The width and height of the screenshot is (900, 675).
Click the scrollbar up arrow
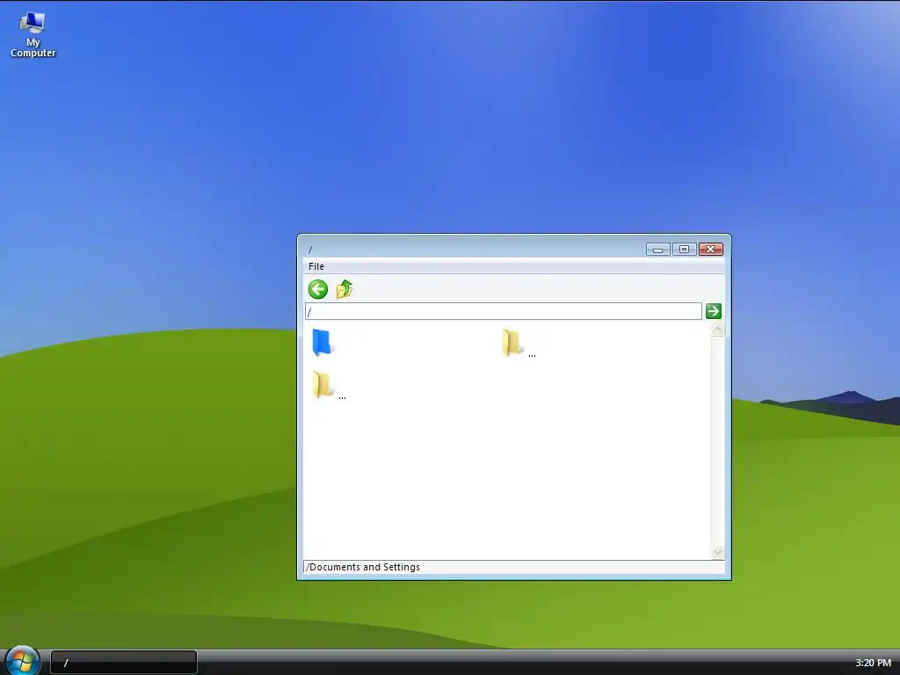717,330
